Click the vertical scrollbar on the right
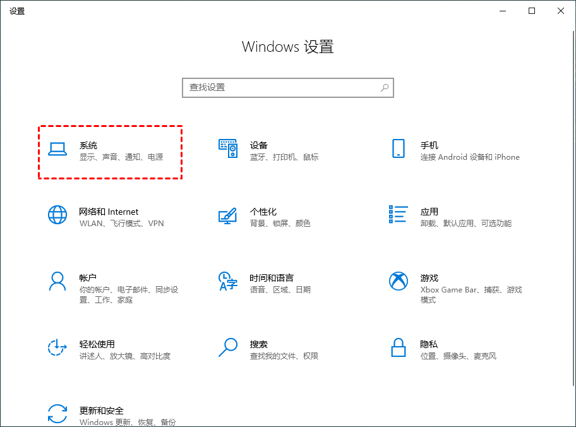576x427 pixels. [x=573, y=208]
